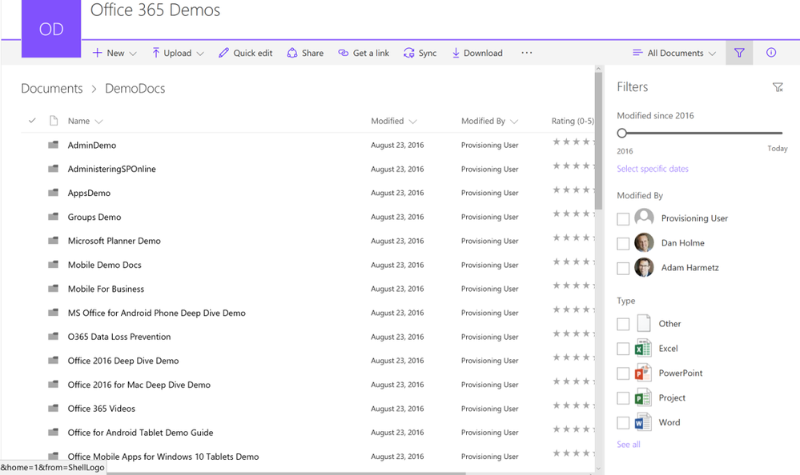Click Select specific dates link
This screenshot has height=475, width=800.
(x=653, y=169)
